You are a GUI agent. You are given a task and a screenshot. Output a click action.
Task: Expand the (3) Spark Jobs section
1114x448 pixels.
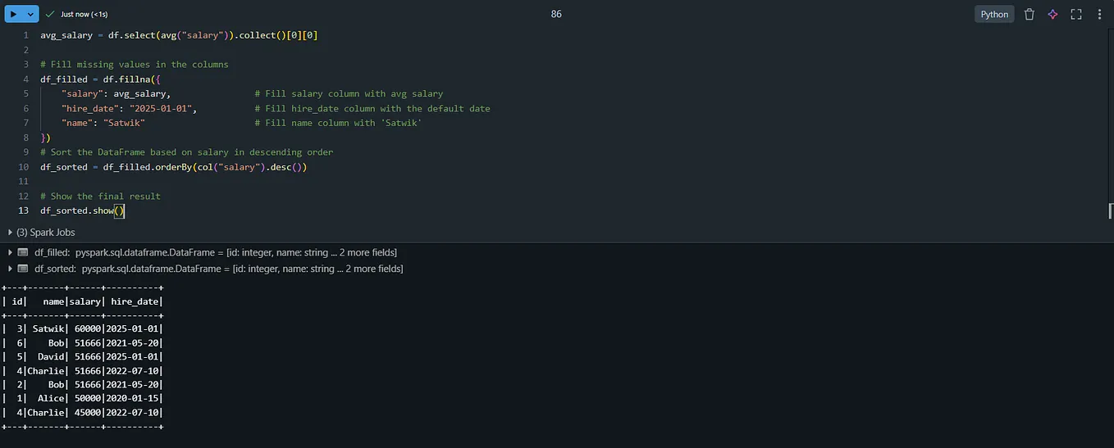tap(41, 233)
